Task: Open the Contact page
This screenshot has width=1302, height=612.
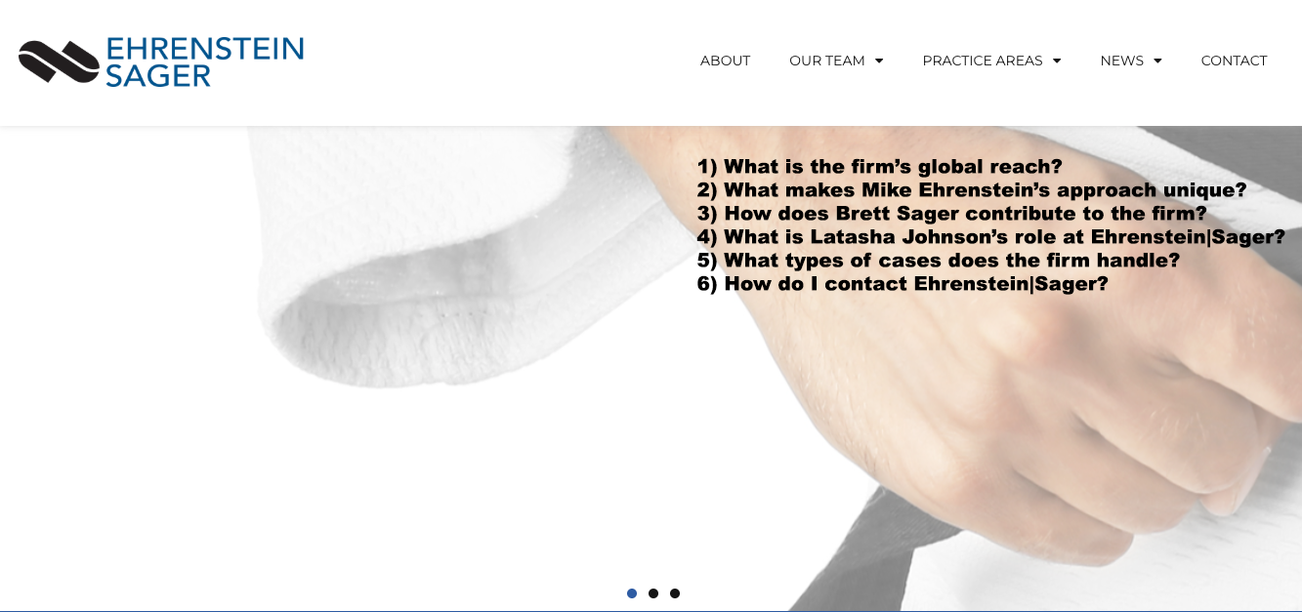Action: click(1234, 61)
